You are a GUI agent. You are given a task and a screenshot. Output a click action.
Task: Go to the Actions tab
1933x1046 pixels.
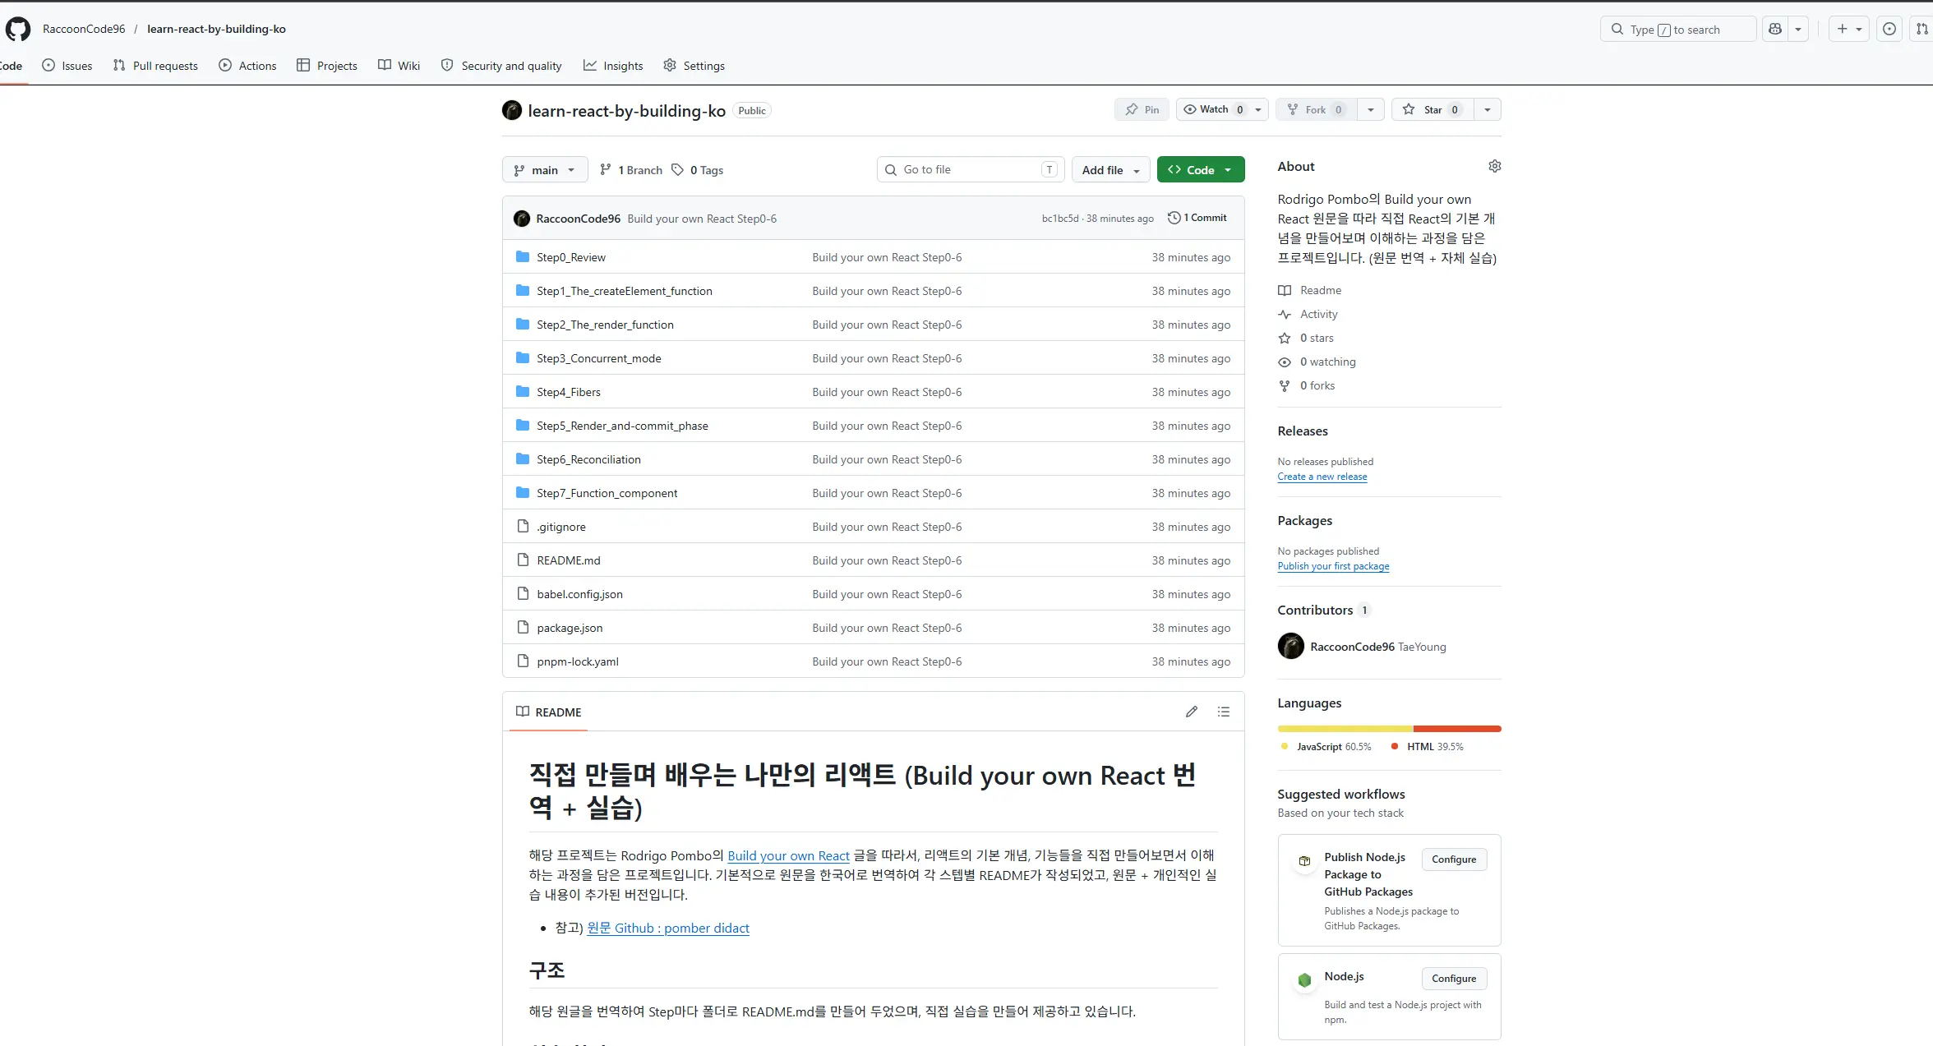247,66
